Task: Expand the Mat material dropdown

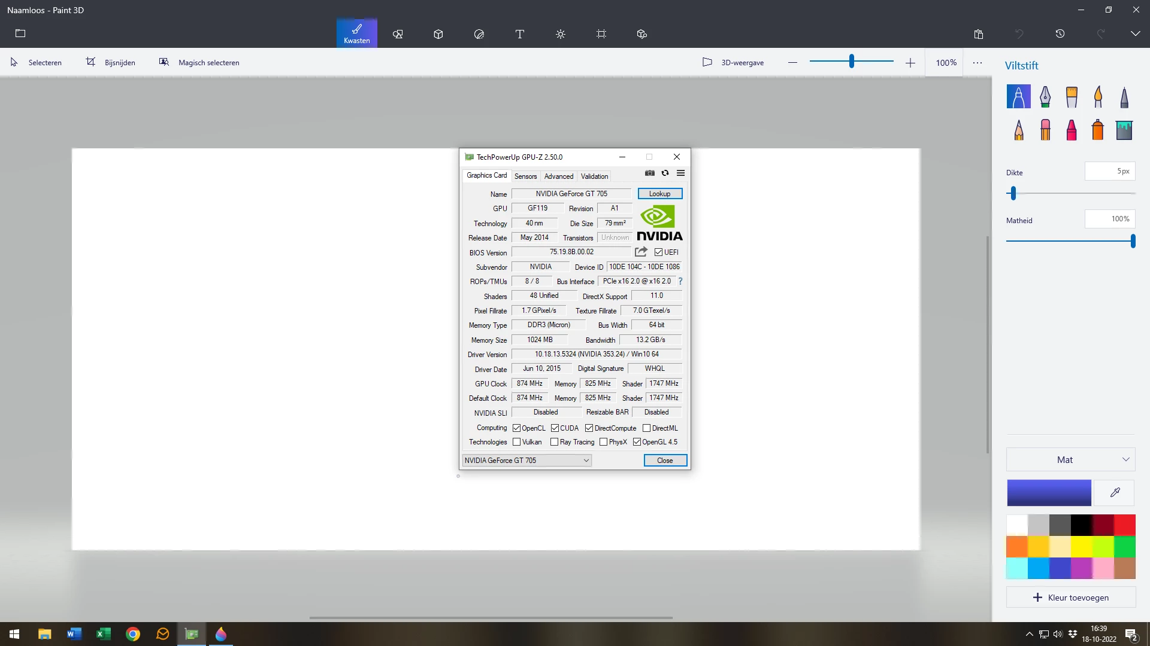Action: pyautogui.click(x=1070, y=459)
